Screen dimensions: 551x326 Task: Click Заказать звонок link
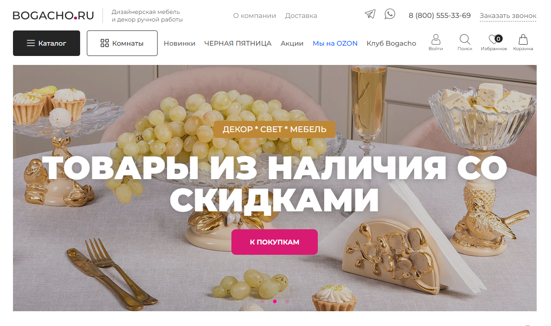(508, 16)
